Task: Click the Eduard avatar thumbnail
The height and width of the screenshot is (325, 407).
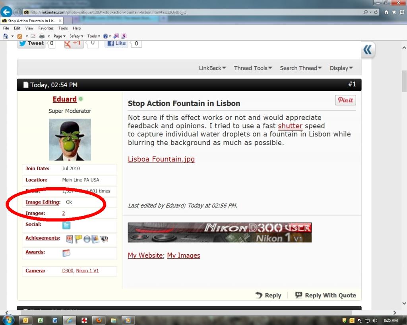Action: (70, 139)
